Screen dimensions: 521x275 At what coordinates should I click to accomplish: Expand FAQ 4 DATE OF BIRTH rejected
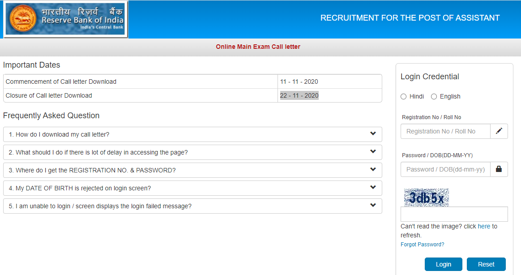click(x=192, y=188)
